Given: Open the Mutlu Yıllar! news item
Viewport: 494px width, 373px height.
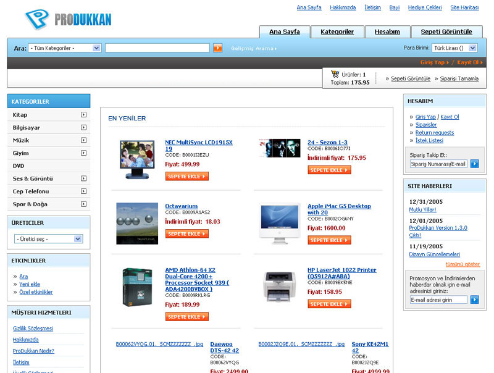Looking at the screenshot, I should [422, 209].
